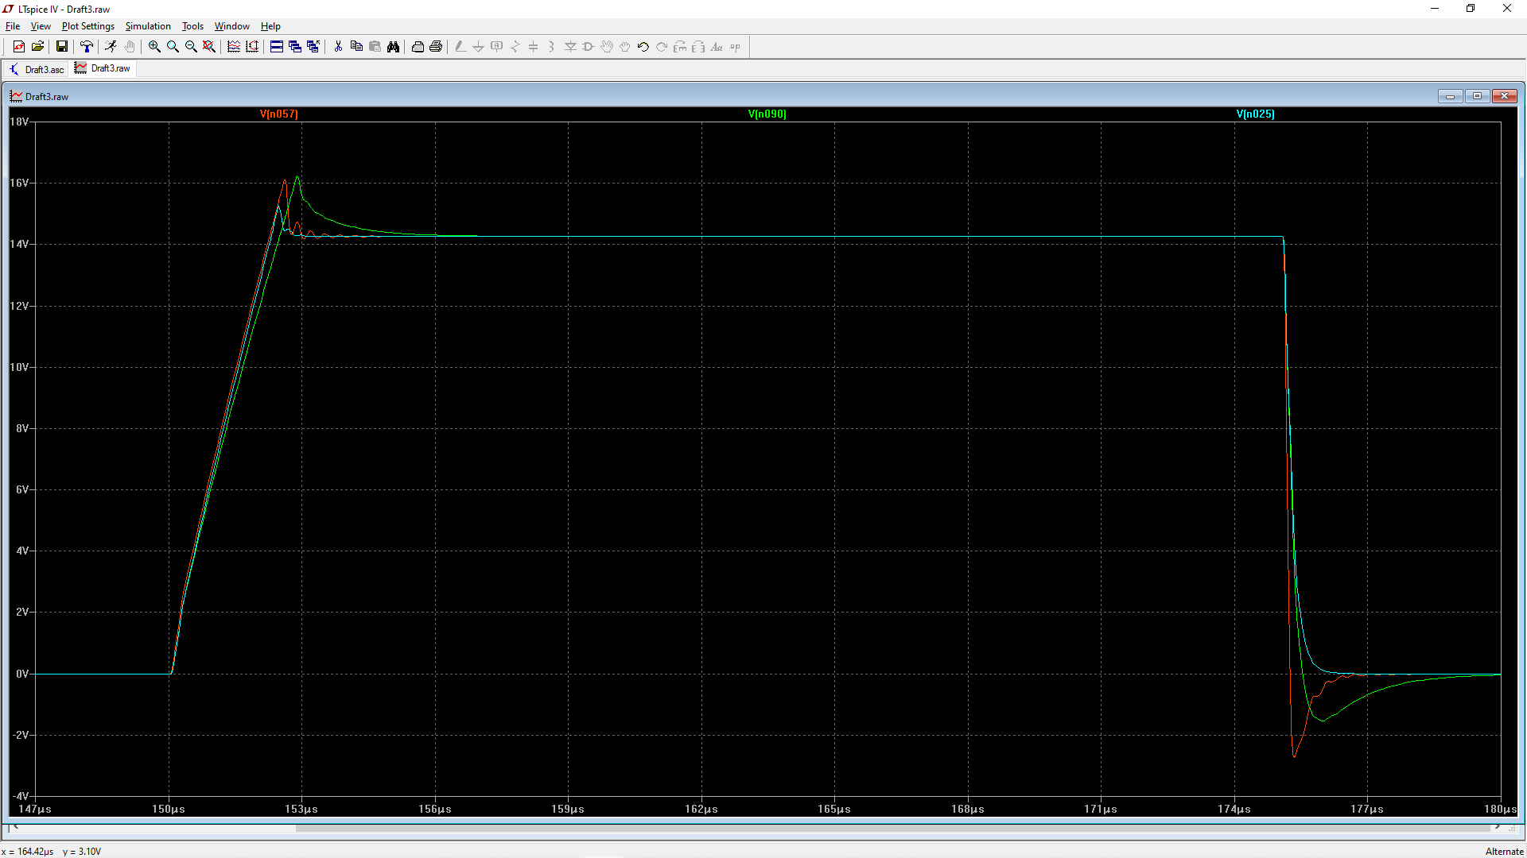Click the Autorange axes icon
This screenshot has height=858, width=1527.
tap(252, 47)
